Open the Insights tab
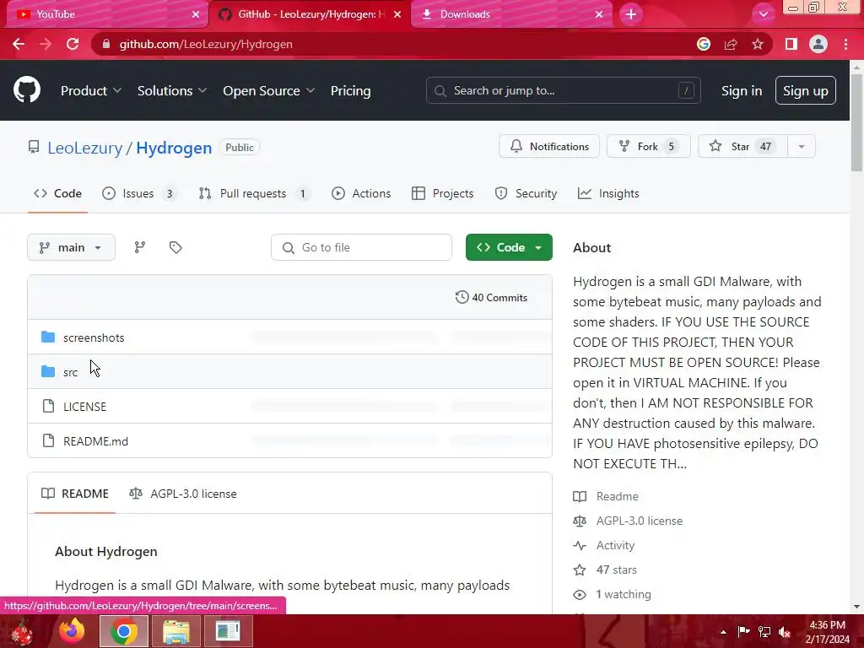This screenshot has height=648, width=864. click(x=608, y=193)
